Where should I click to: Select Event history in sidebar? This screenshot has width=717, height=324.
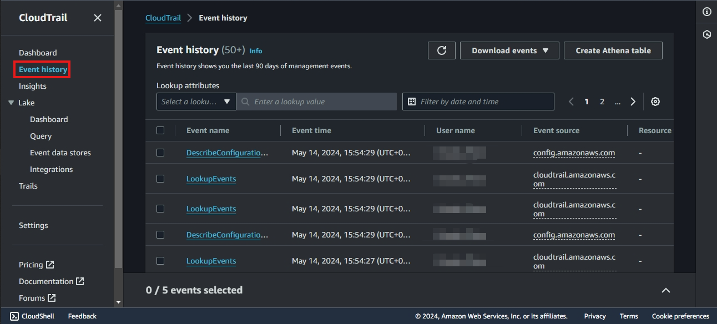tap(43, 69)
